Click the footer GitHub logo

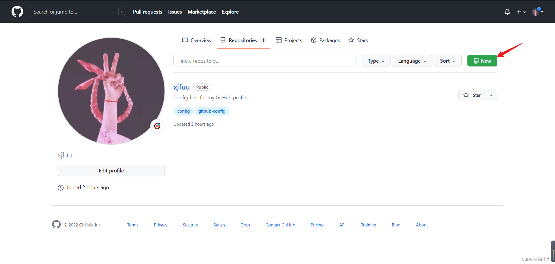click(56, 224)
